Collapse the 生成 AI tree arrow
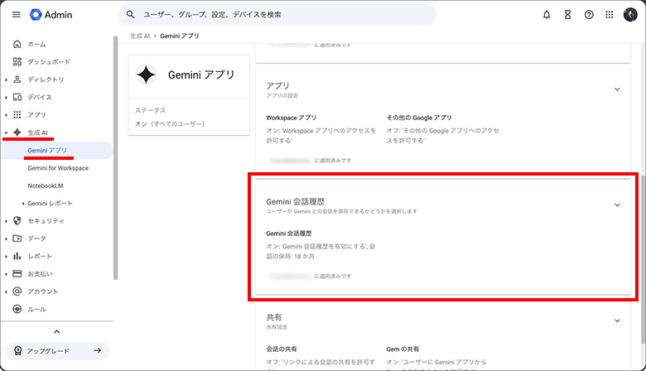The height and width of the screenshot is (371, 646). (6, 132)
